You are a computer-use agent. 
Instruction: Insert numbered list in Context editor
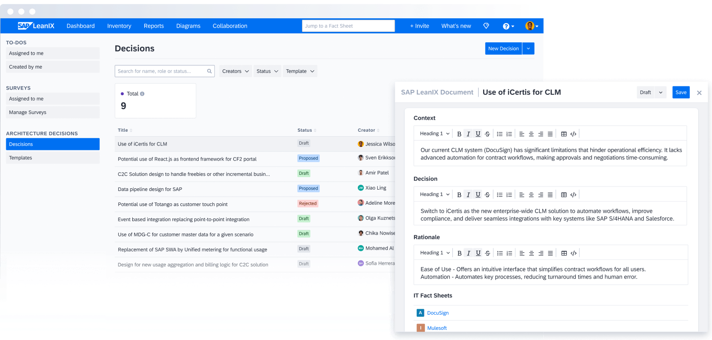509,134
